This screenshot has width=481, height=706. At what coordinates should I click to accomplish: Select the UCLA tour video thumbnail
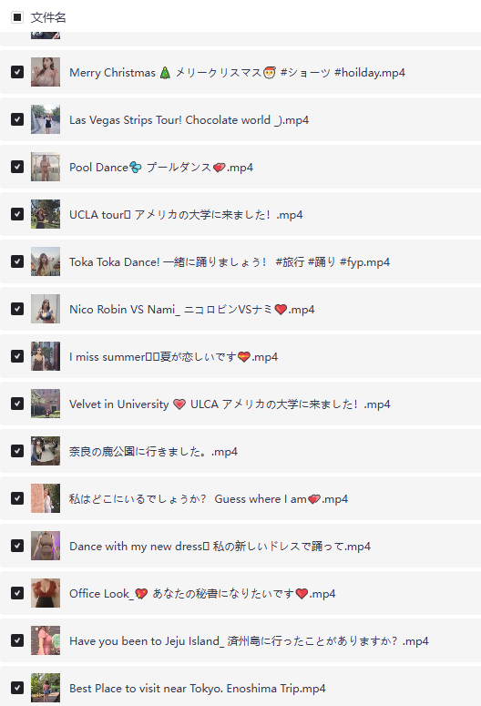pos(46,214)
